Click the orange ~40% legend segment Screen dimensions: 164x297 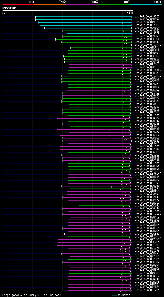(x=50, y=5)
